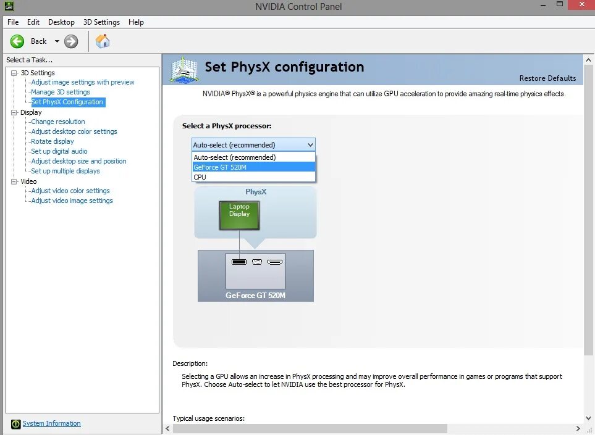Open Manage 3D settings
The width and height of the screenshot is (595, 435).
point(61,92)
